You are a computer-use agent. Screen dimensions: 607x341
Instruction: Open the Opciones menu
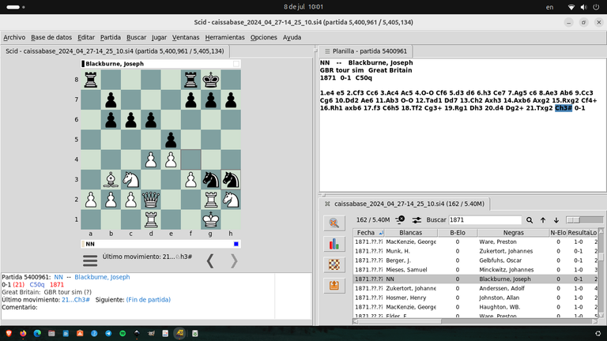pyautogui.click(x=264, y=38)
